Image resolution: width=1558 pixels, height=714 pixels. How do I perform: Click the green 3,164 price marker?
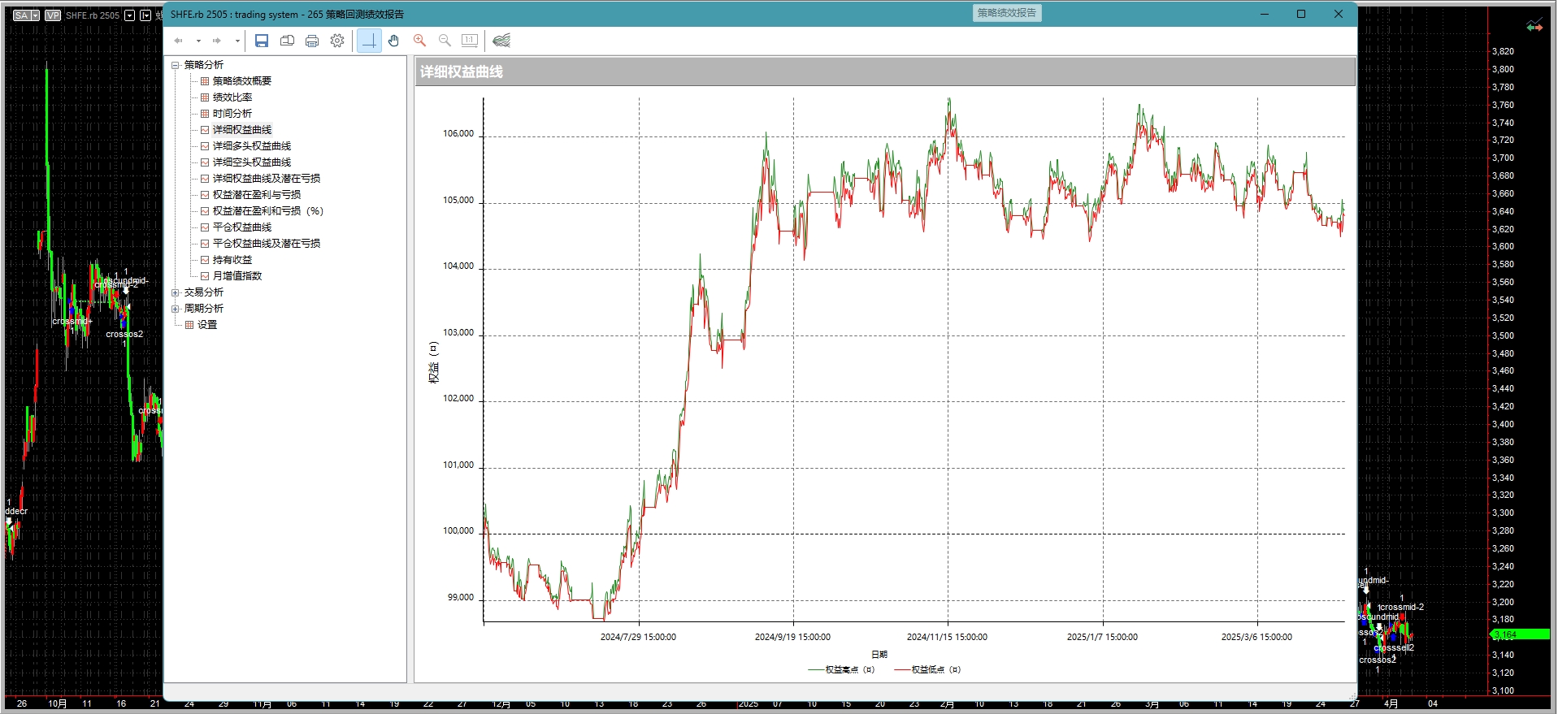(1519, 634)
